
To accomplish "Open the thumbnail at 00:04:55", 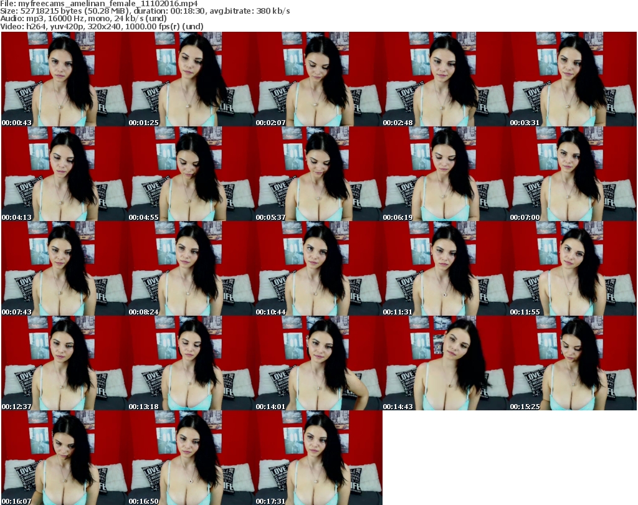I will coord(192,174).
